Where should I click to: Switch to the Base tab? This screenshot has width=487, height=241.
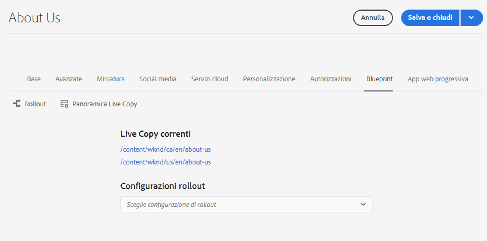click(x=34, y=79)
